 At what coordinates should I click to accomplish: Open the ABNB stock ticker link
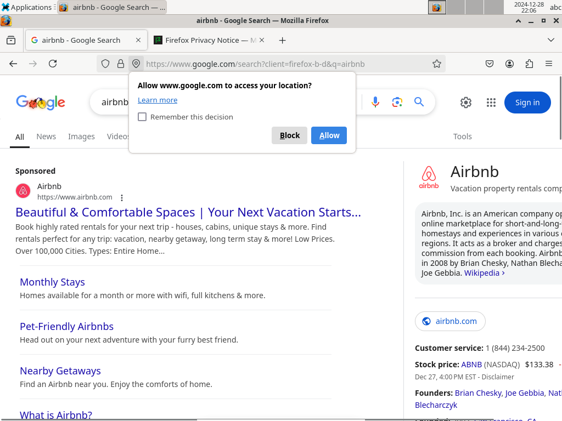pos(471,365)
